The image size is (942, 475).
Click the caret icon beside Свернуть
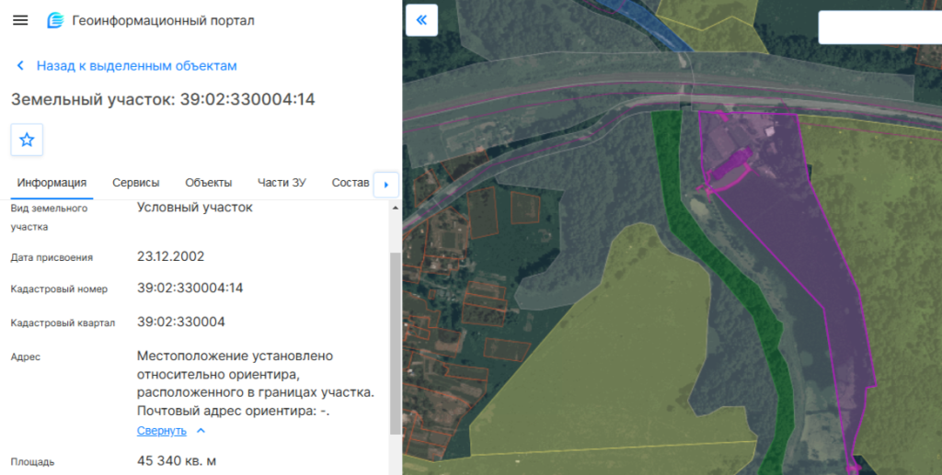coord(201,431)
